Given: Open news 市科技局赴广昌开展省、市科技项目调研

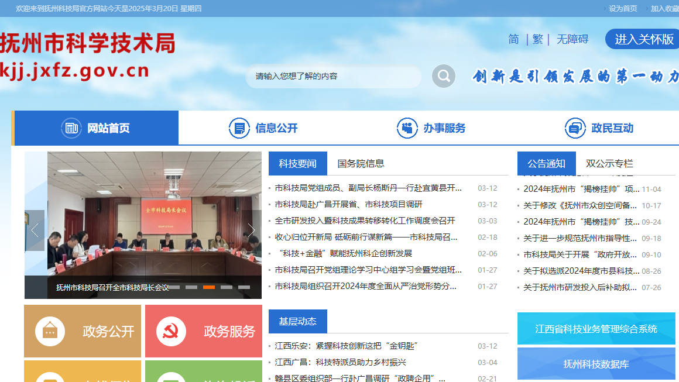Looking at the screenshot, I should pos(348,204).
